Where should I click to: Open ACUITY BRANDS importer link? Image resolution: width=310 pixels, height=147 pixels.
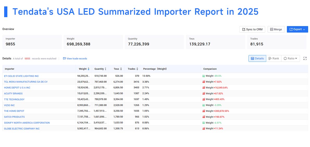pyautogui.click(x=13, y=94)
